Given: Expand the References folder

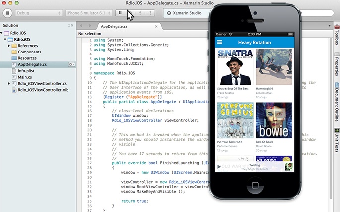Looking at the screenshot, I should click(9, 46).
